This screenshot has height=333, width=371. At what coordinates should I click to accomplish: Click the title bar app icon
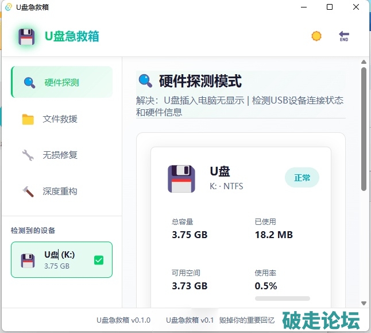click(8, 7)
